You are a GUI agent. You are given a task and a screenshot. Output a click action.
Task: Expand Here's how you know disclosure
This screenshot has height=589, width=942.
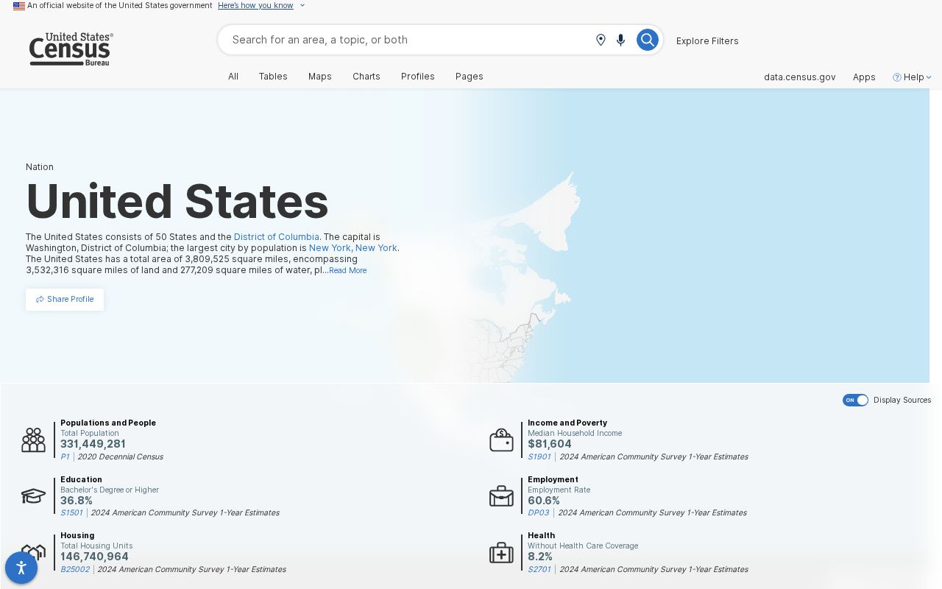click(x=261, y=5)
